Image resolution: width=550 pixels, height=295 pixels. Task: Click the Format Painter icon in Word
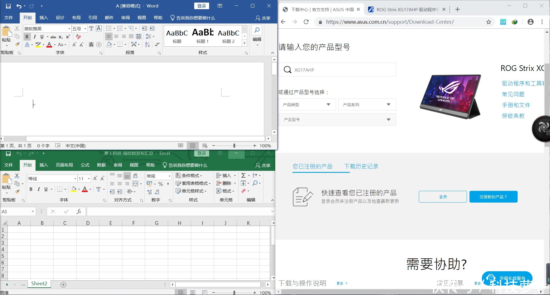17,44
